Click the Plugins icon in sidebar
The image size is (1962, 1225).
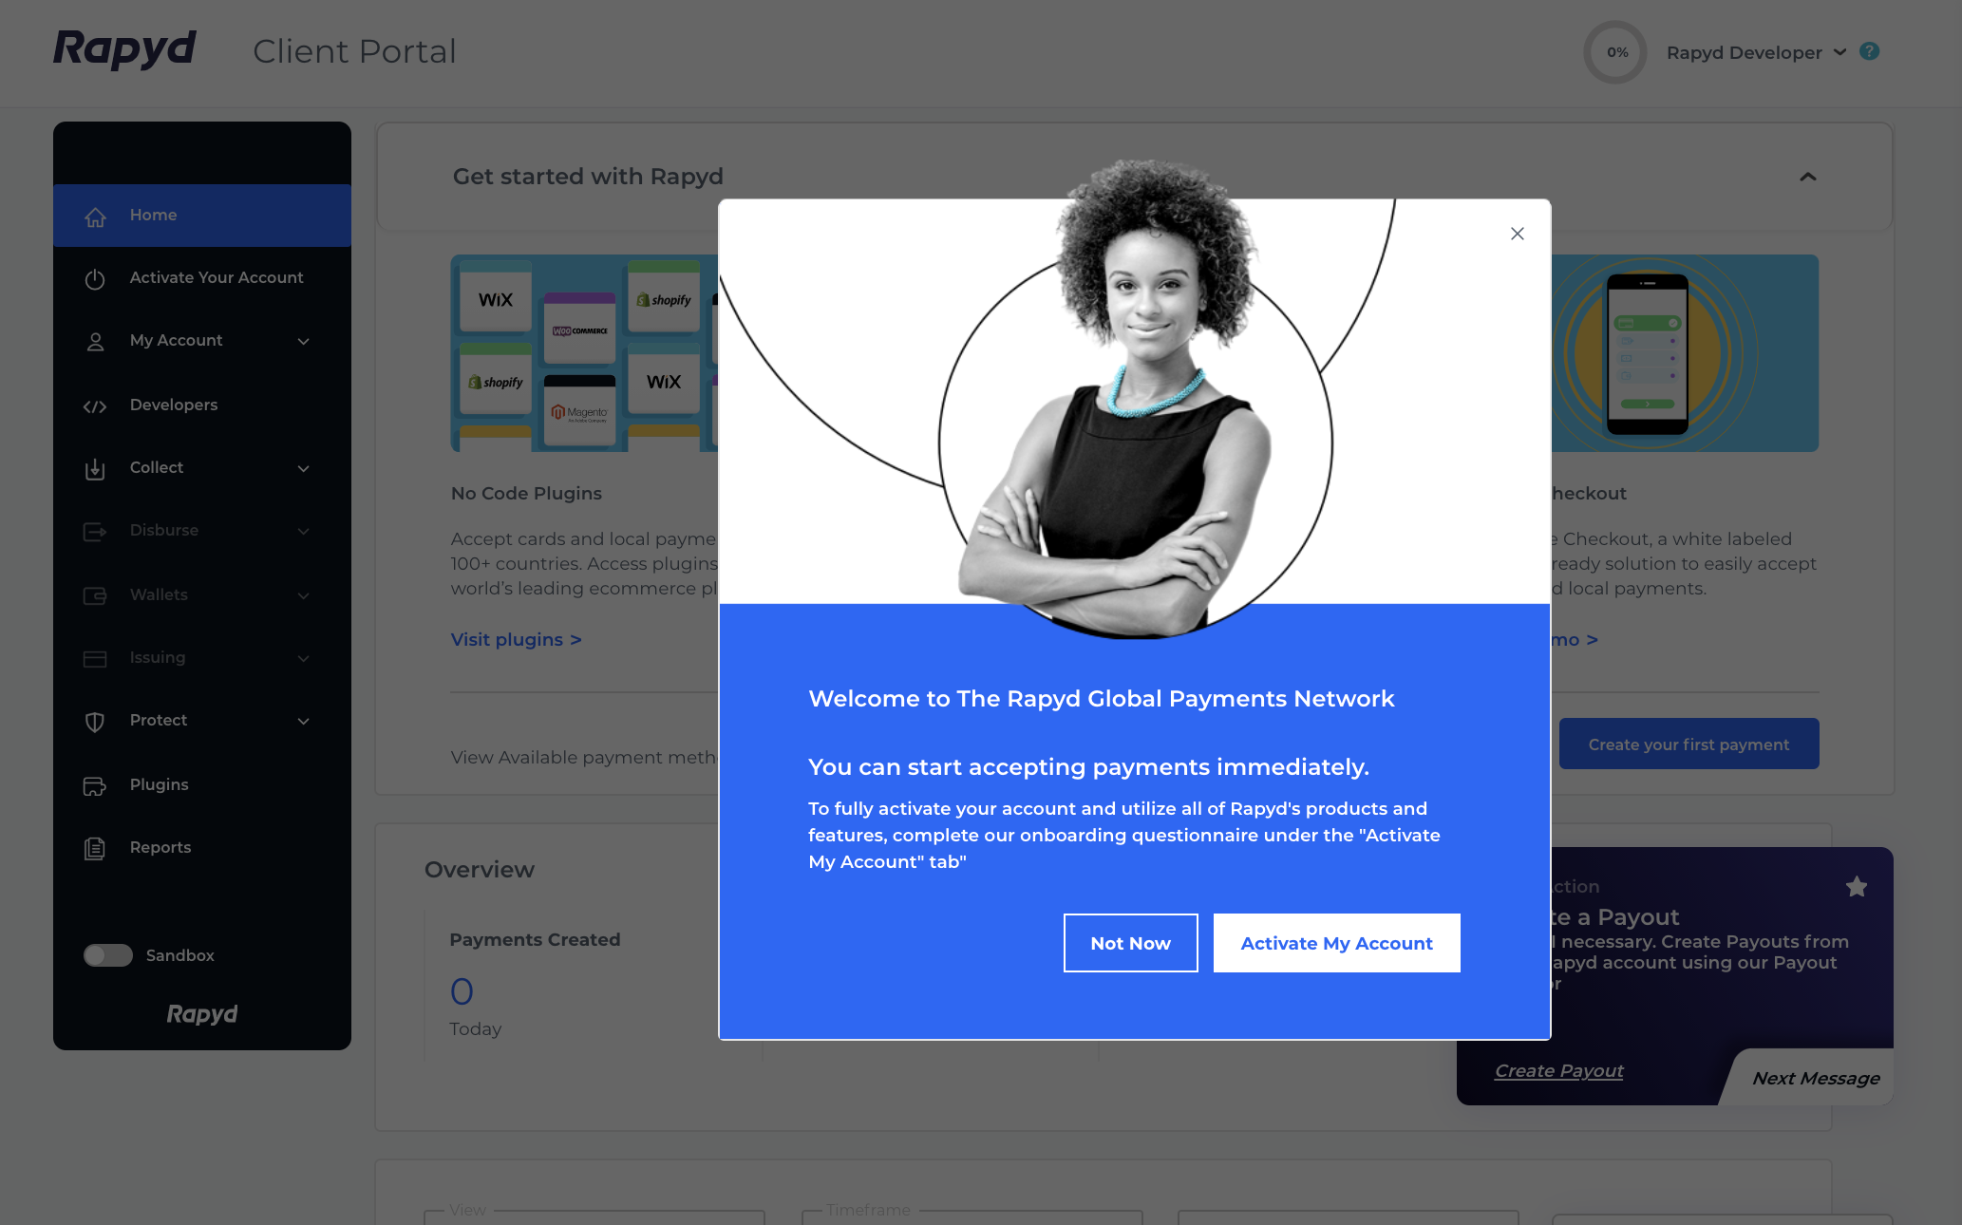coord(95,786)
